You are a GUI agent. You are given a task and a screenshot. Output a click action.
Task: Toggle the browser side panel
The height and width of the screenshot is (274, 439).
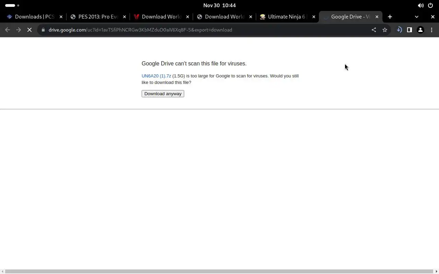tap(409, 30)
